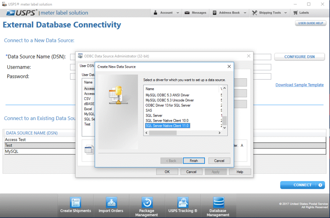Expand the Address Book dropdown arrow
The height and width of the screenshot is (218, 330).
coord(245,13)
